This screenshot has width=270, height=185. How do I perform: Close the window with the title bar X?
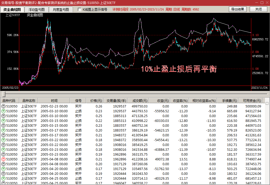coord(266,2)
